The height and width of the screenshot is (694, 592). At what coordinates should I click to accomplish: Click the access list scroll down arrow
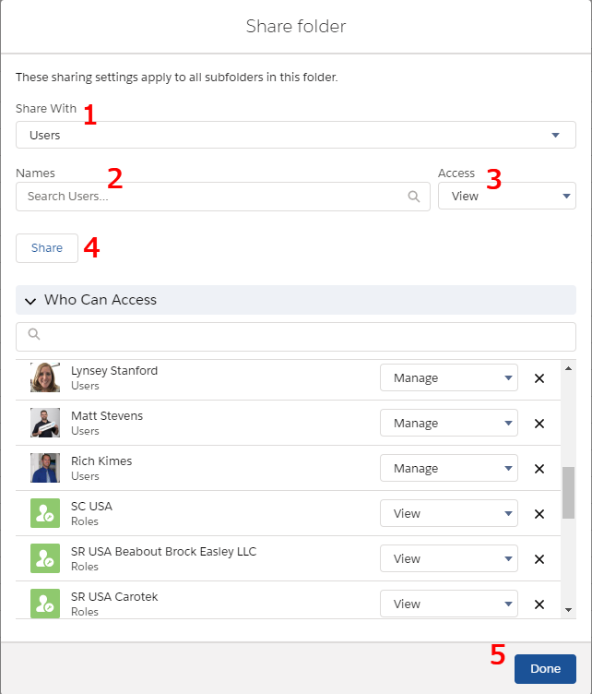click(569, 610)
